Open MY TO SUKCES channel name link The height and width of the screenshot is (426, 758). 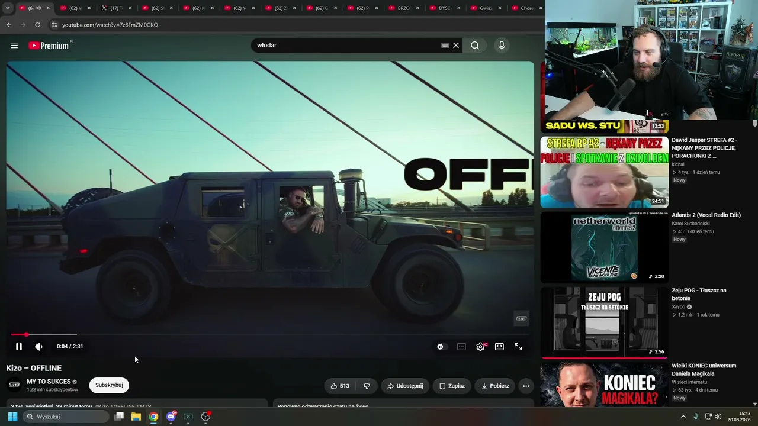pos(49,382)
